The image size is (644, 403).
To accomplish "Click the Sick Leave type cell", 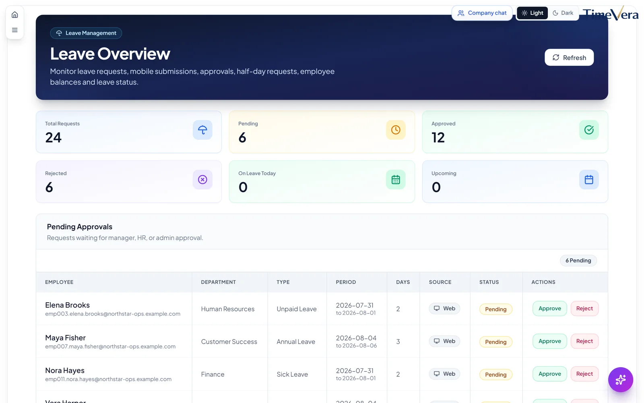I will point(292,374).
